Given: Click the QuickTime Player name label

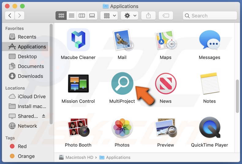Looking at the screenshot, I should point(210,145).
